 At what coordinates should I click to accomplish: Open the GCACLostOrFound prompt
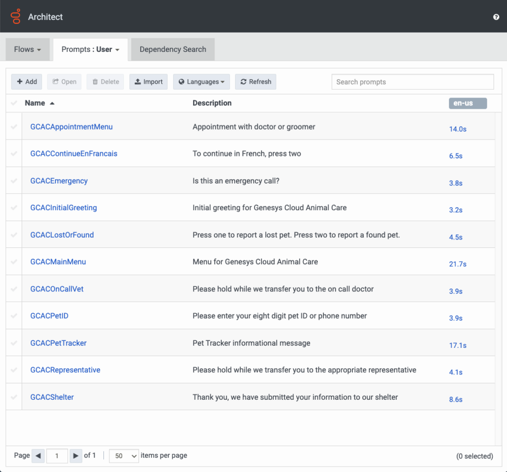[x=62, y=235]
